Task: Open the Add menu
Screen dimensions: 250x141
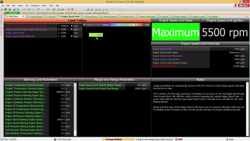Action: (27, 5)
